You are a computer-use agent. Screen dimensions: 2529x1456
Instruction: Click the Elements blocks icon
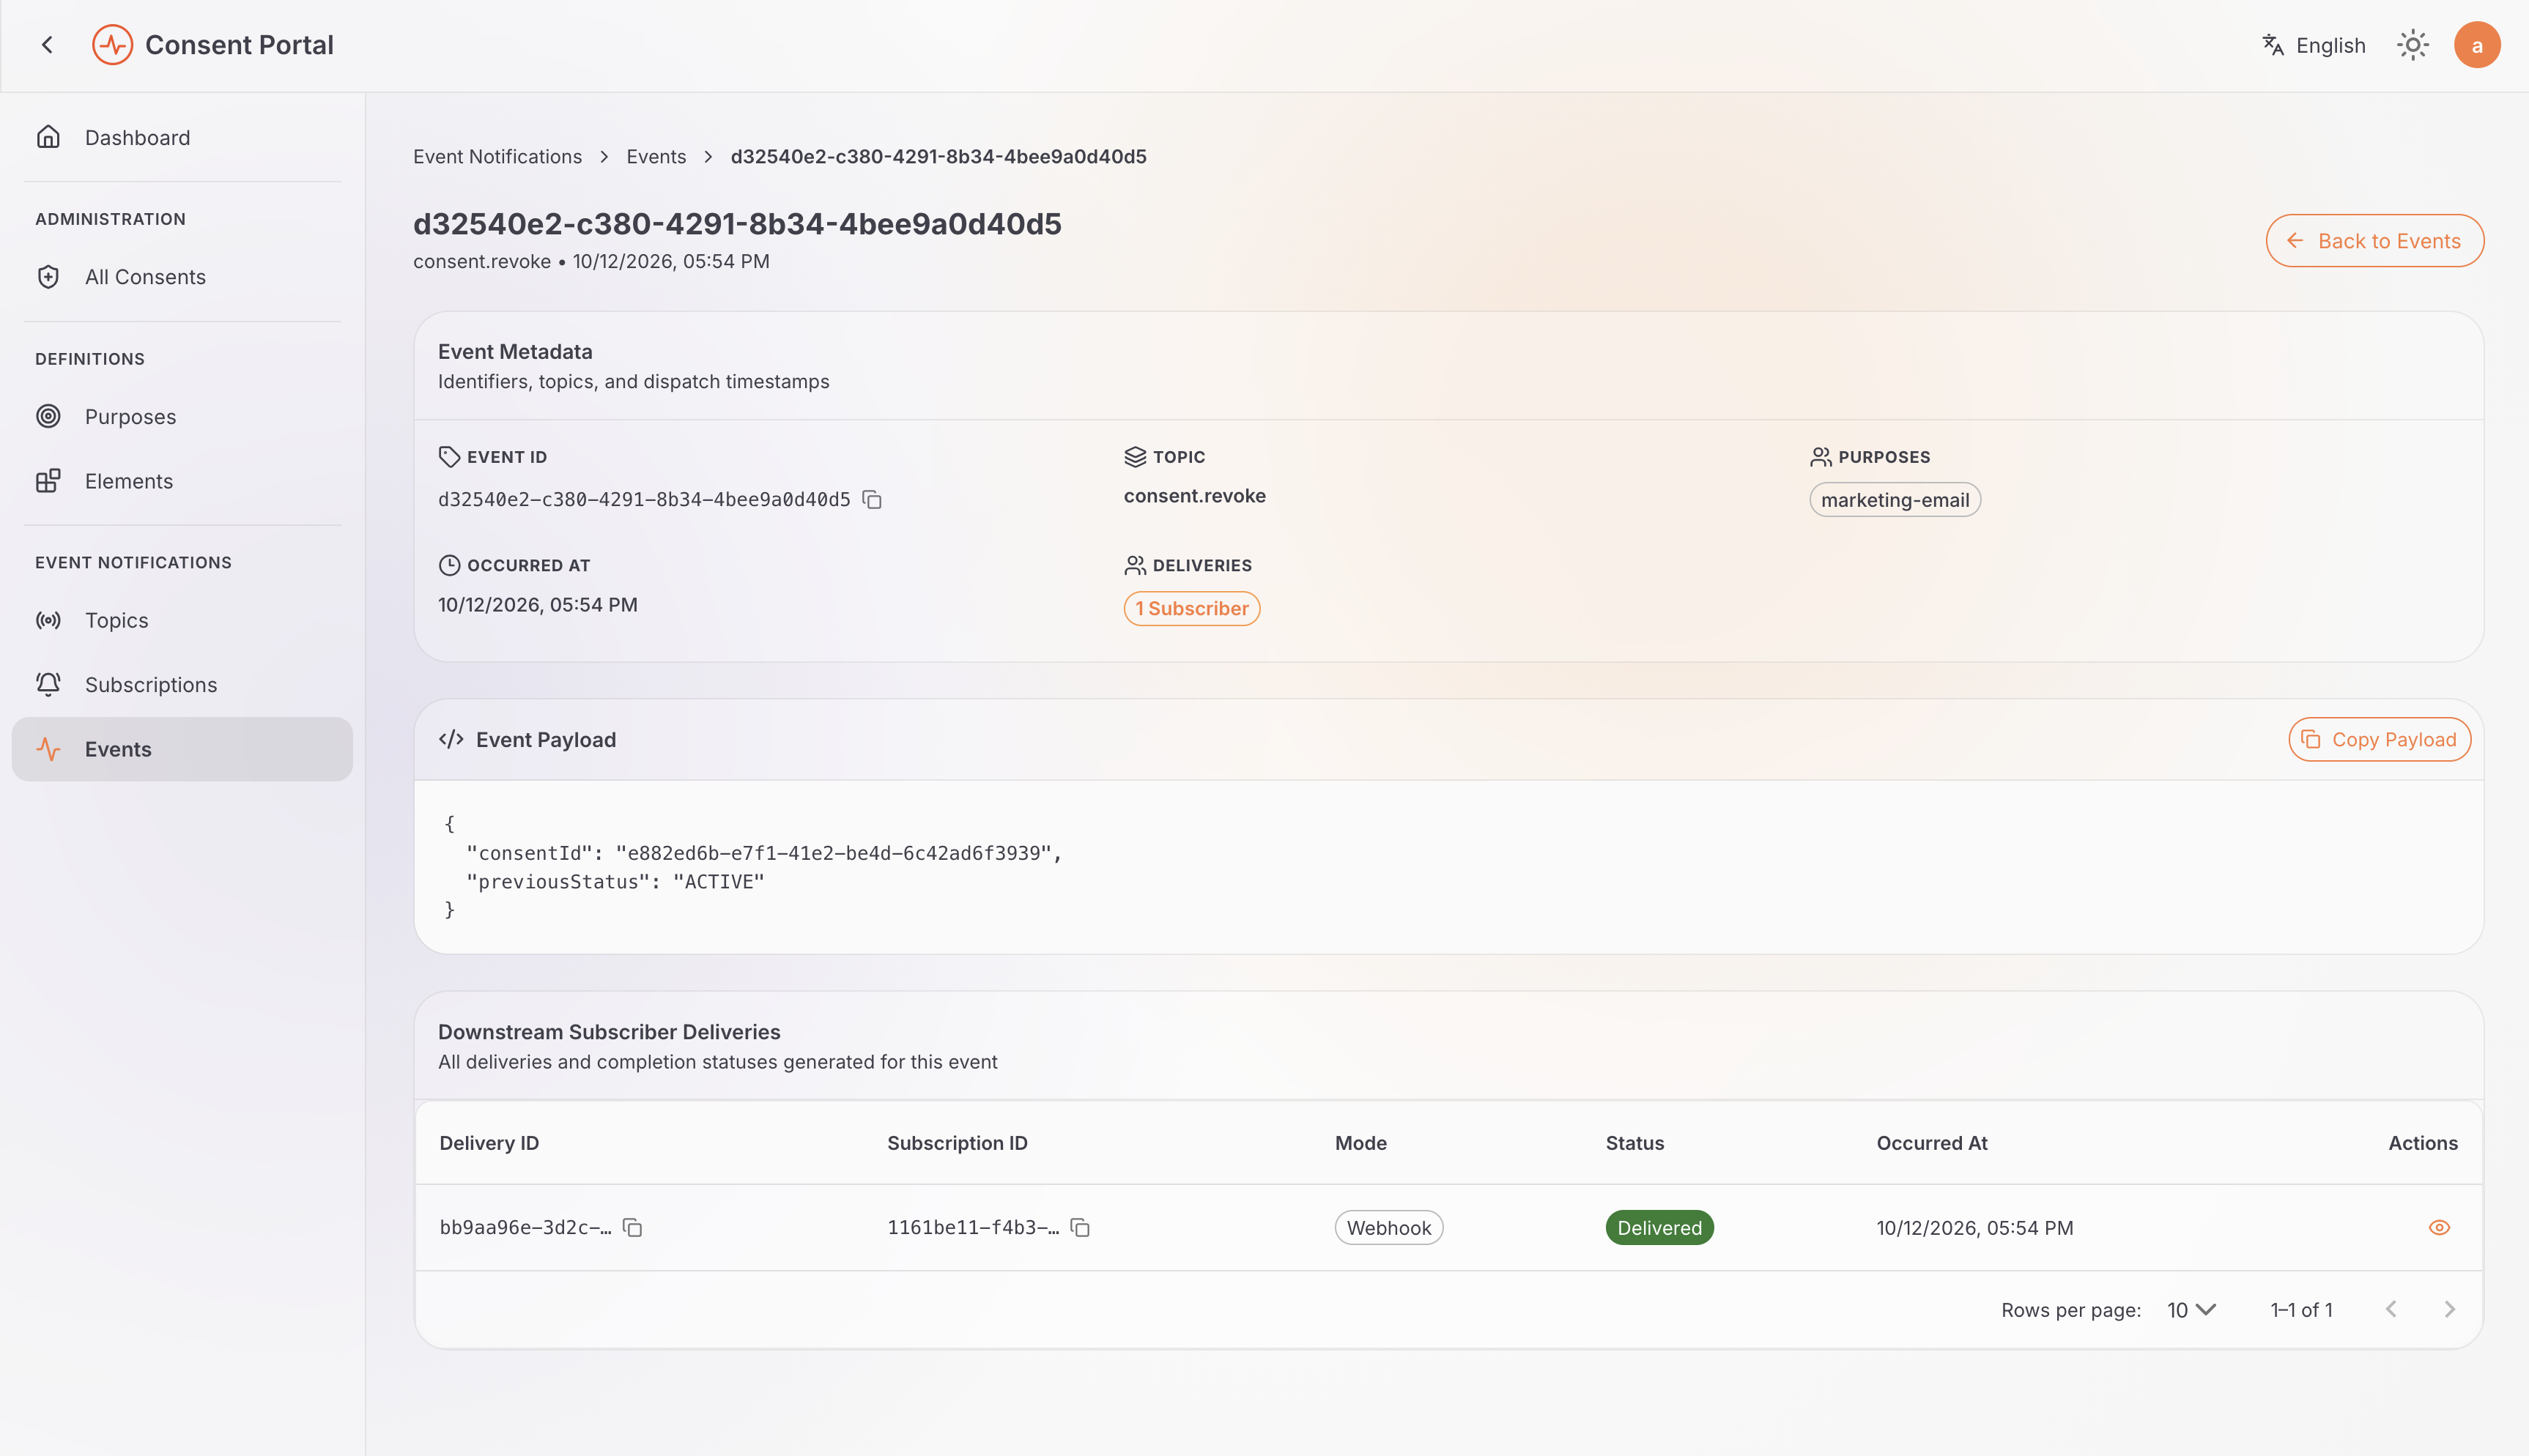pyautogui.click(x=48, y=481)
